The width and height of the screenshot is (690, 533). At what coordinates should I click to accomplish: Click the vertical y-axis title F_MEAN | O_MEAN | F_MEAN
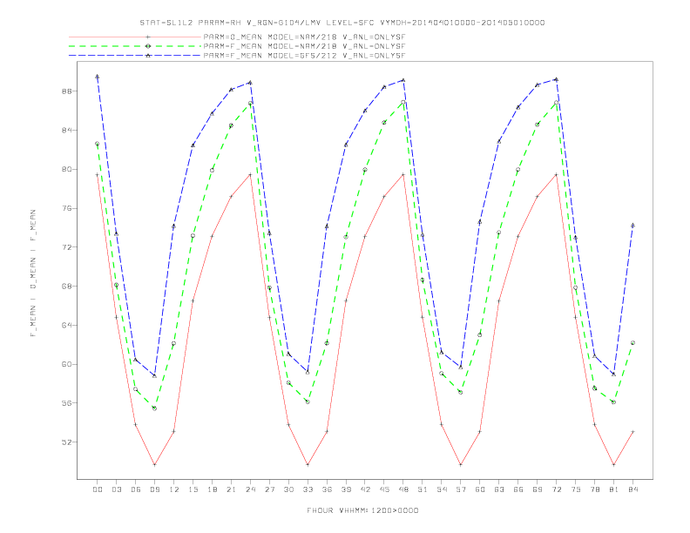pyautogui.click(x=33, y=273)
